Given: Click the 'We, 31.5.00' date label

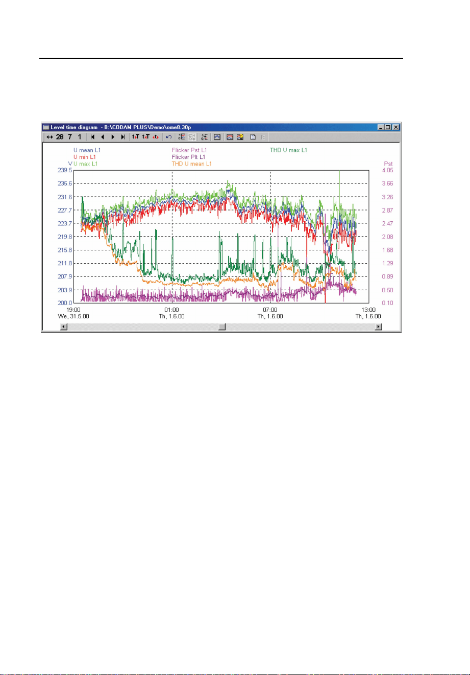Looking at the screenshot, I should [72, 316].
